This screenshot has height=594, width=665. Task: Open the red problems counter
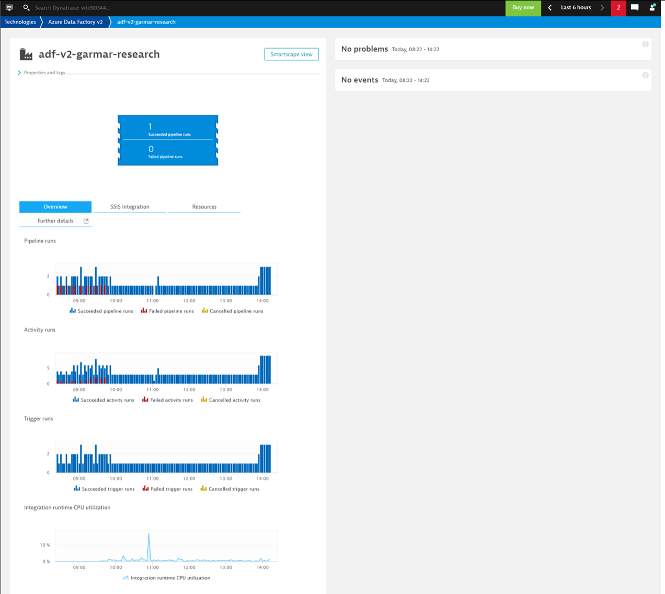click(x=618, y=8)
